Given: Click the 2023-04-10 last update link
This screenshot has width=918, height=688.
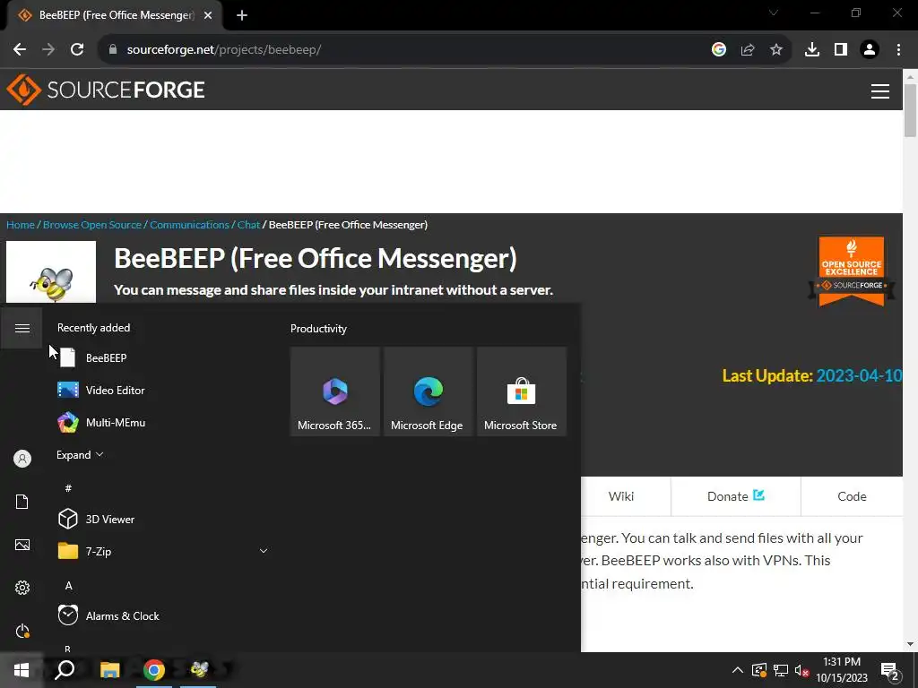Looking at the screenshot, I should point(859,375).
